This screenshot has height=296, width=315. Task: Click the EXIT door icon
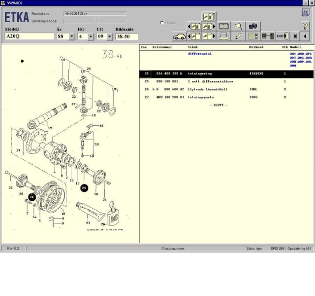[282, 36]
